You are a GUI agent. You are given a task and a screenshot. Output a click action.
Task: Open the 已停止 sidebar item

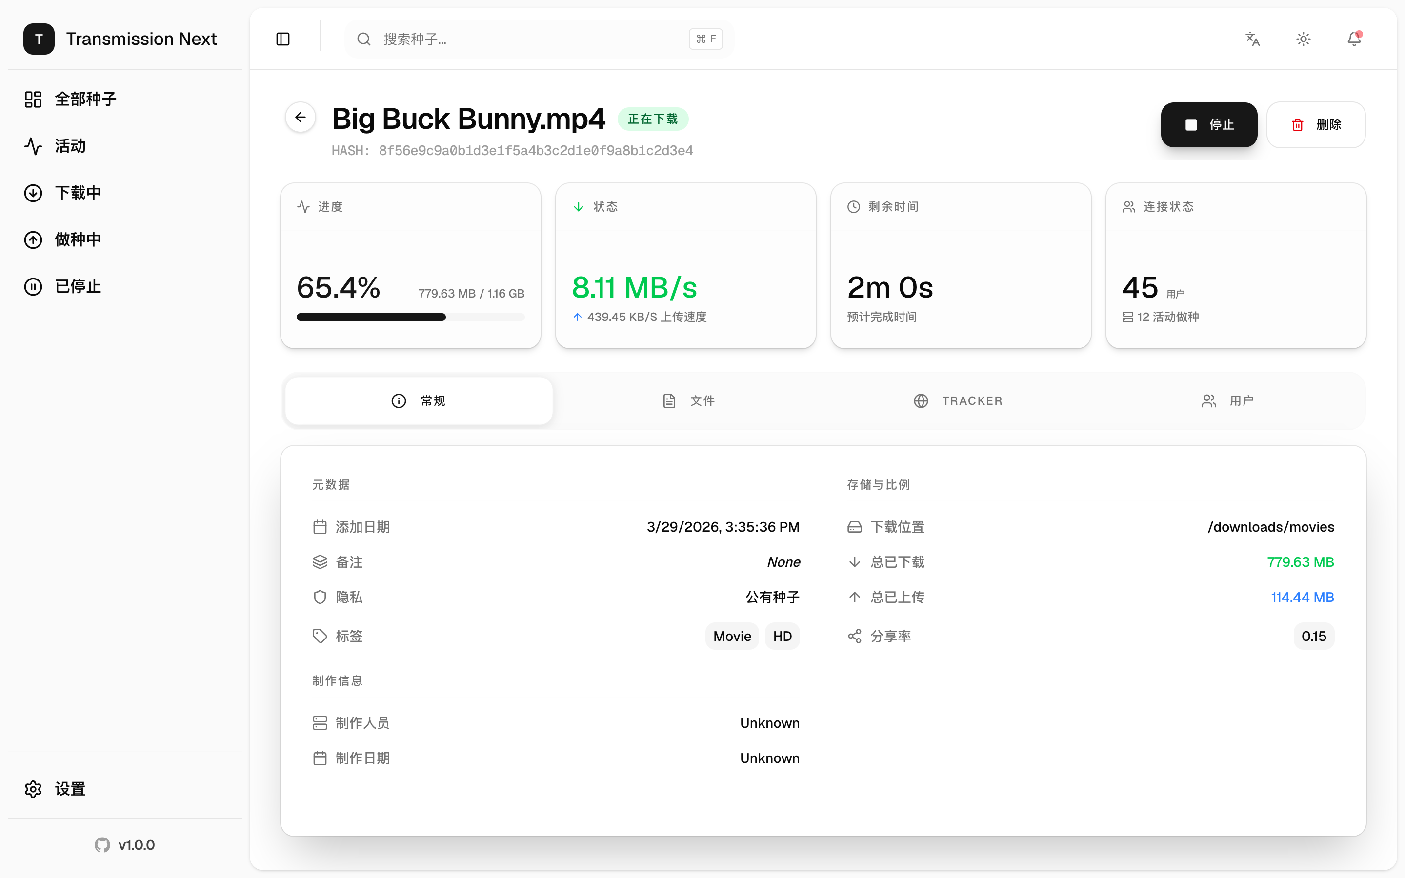click(125, 286)
